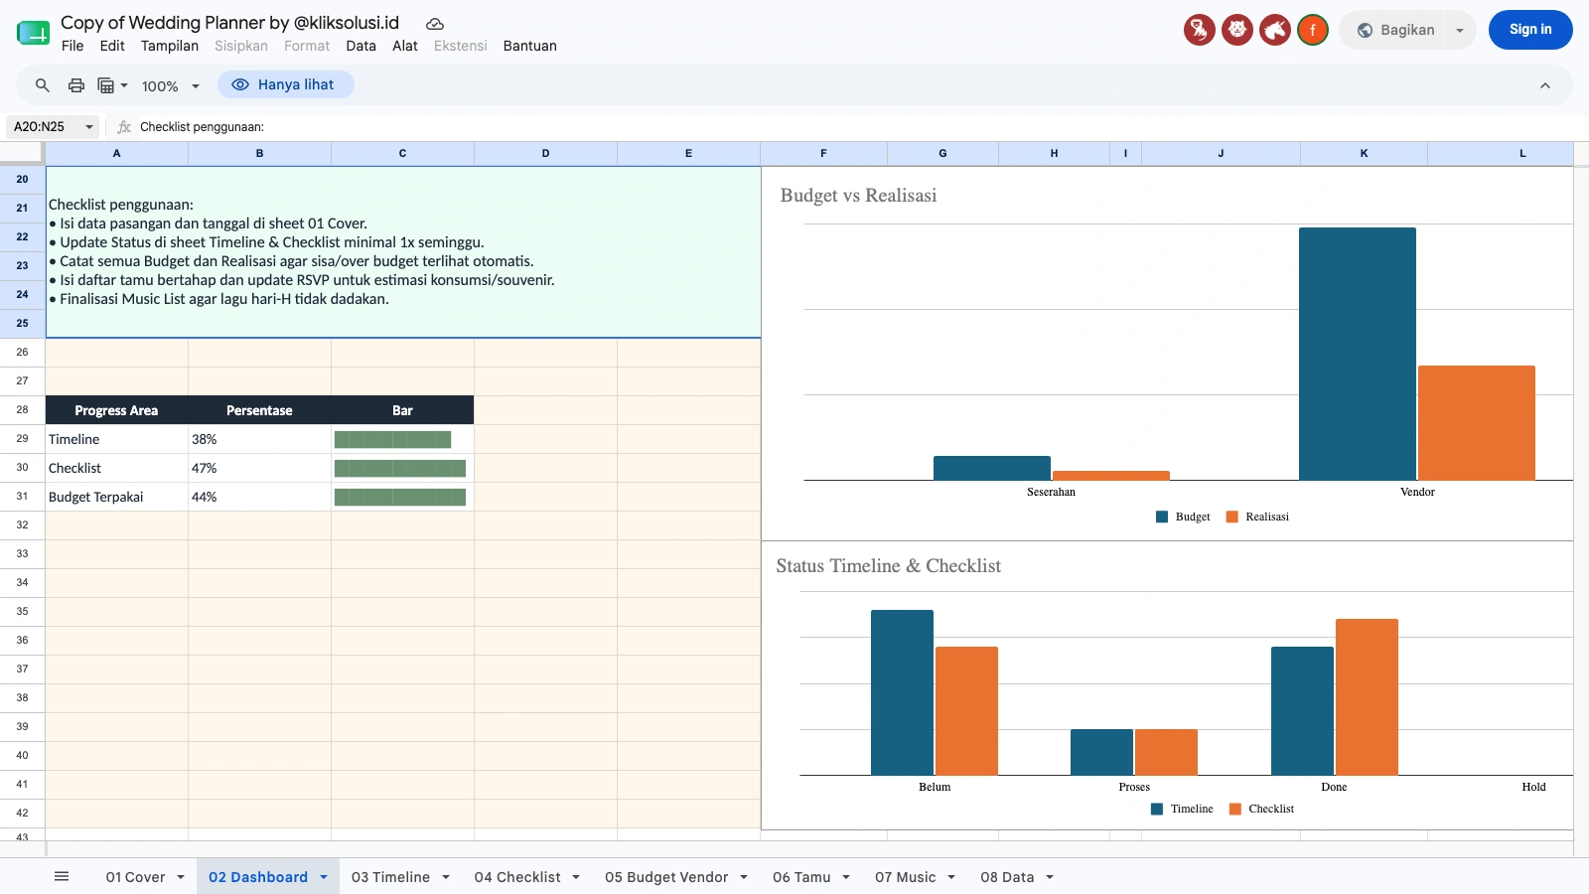The height and width of the screenshot is (894, 1589).
Task: Click the third anonymous viewer avatar
Action: [x=1275, y=30]
